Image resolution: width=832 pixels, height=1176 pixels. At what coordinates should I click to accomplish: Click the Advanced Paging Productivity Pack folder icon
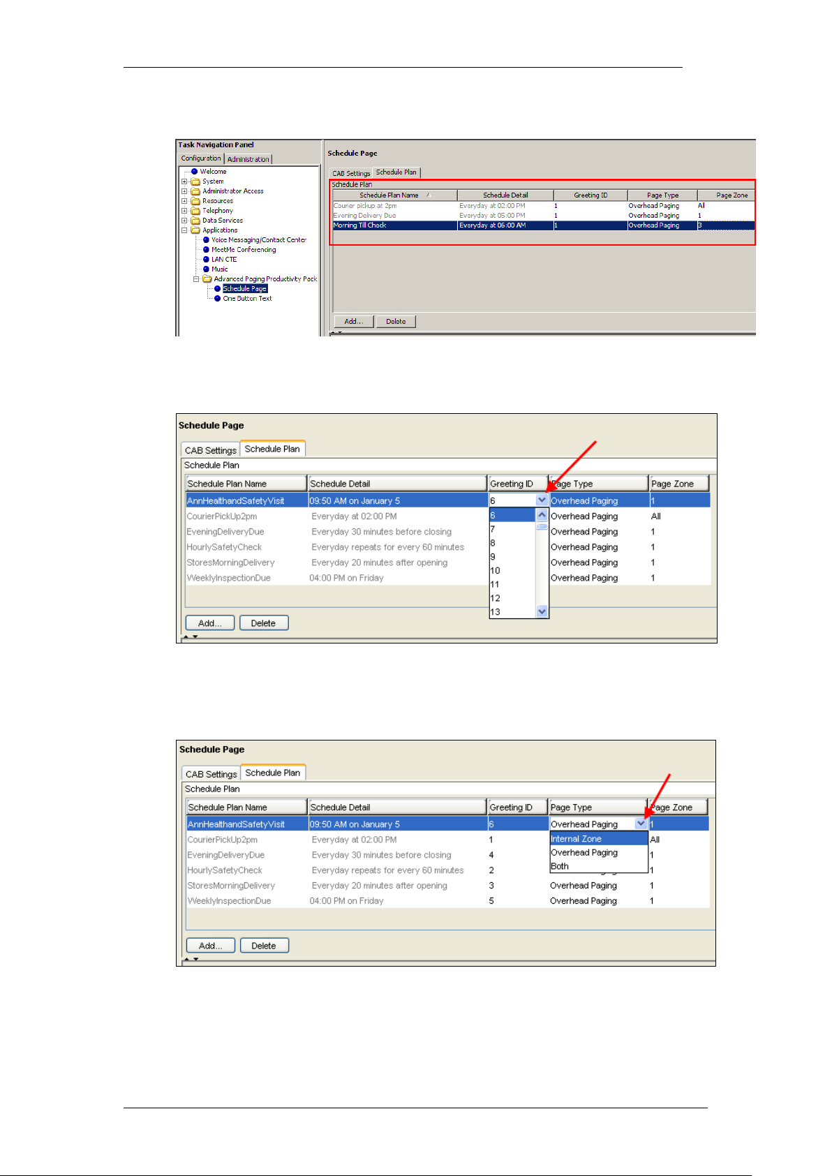(207, 279)
